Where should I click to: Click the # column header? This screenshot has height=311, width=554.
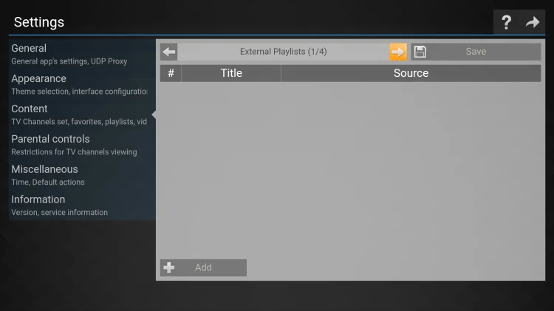coord(171,73)
